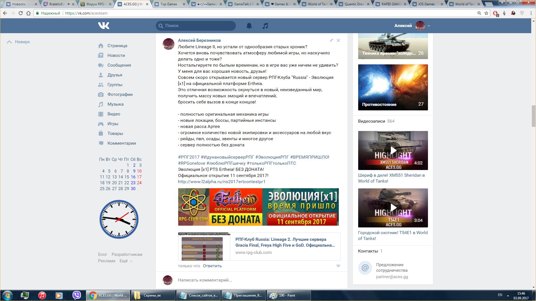Go back in browser history
Image resolution: width=536 pixels, height=301 pixels.
point(5,13)
